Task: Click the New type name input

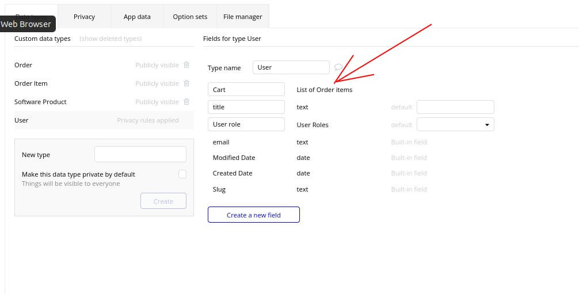Action: click(140, 154)
